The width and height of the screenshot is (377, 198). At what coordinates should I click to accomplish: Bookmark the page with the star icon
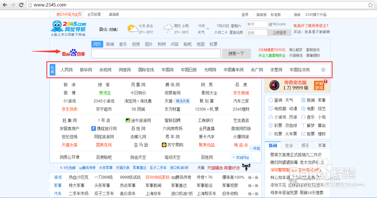(x=370, y=5)
